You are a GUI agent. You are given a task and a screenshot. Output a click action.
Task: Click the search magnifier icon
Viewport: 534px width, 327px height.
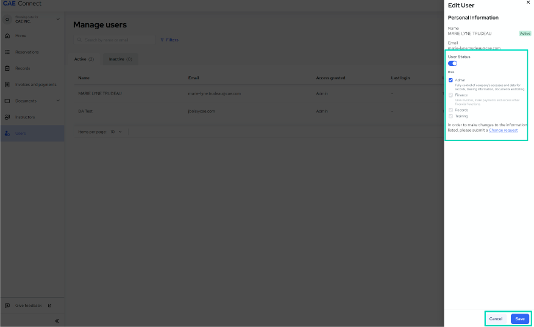point(79,40)
